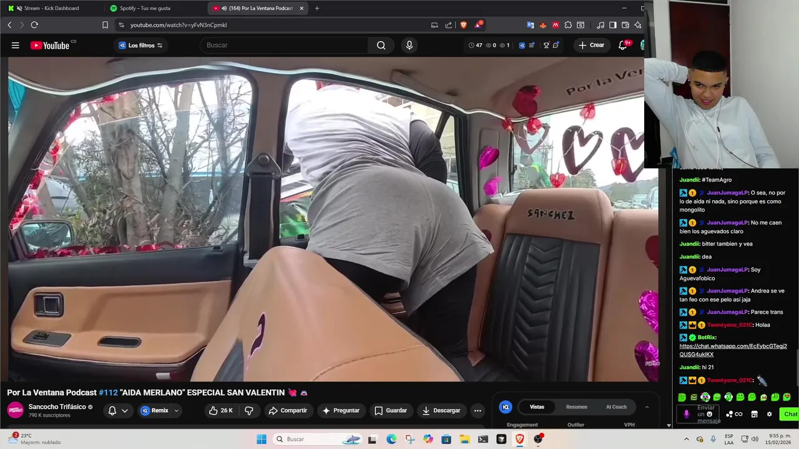
Task: Click the Compartir share button
Action: pyautogui.click(x=288, y=410)
